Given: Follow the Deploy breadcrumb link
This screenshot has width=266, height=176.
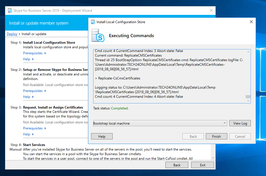Looking at the screenshot, I should click(12, 34).
